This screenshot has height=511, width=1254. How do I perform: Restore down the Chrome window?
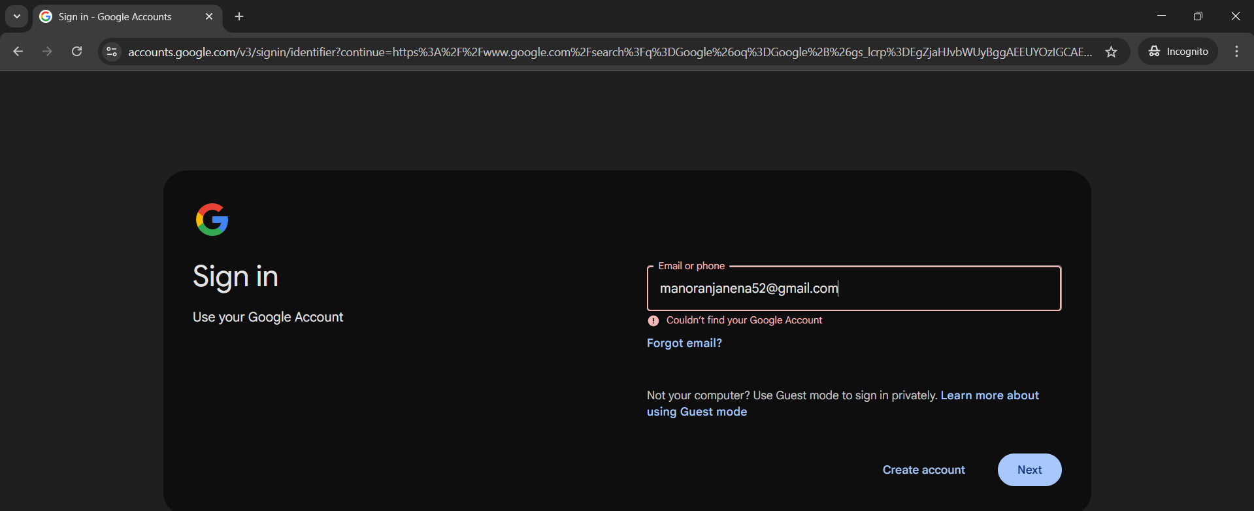point(1198,16)
